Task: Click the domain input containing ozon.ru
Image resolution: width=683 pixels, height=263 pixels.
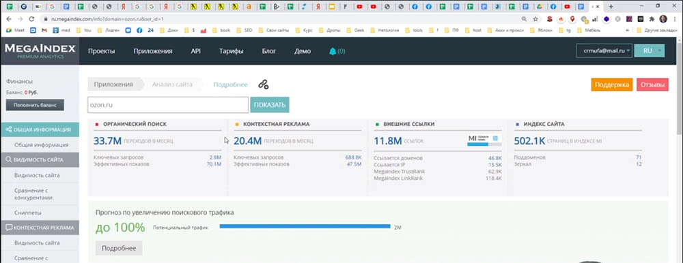Action: 168,105
